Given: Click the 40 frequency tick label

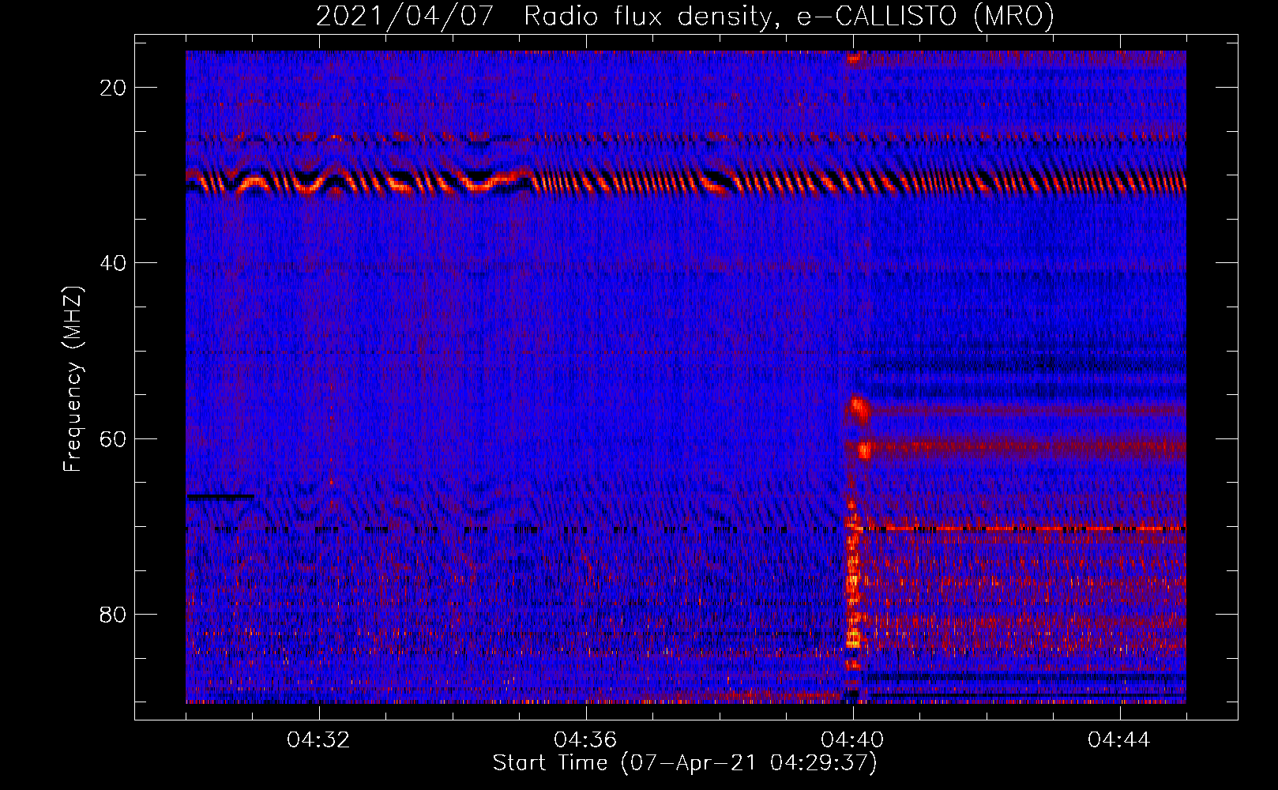Looking at the screenshot, I should click(x=113, y=263).
